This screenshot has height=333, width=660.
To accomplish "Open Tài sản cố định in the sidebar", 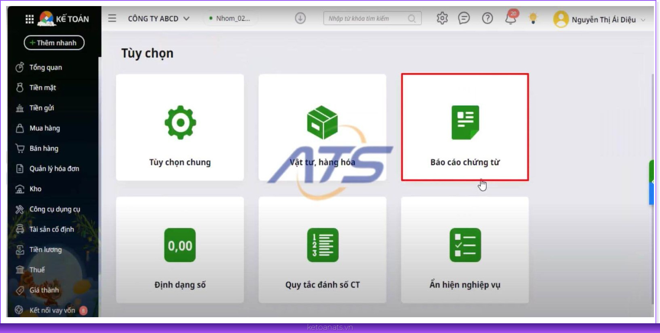I will [45, 229].
